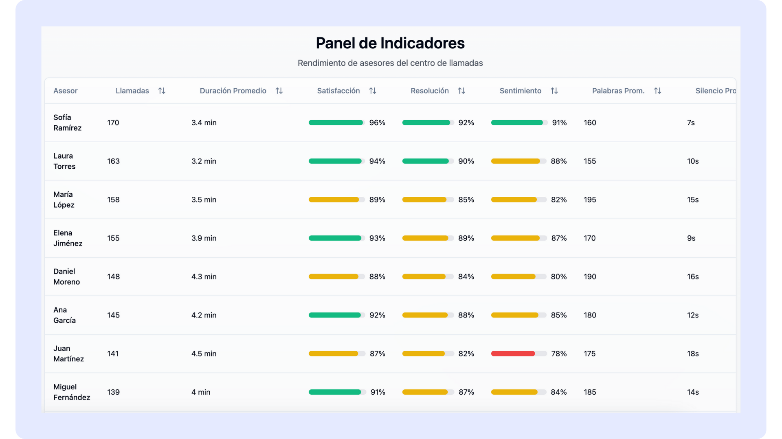Select María López in the table
This screenshot has height=439, width=782.
64,200
